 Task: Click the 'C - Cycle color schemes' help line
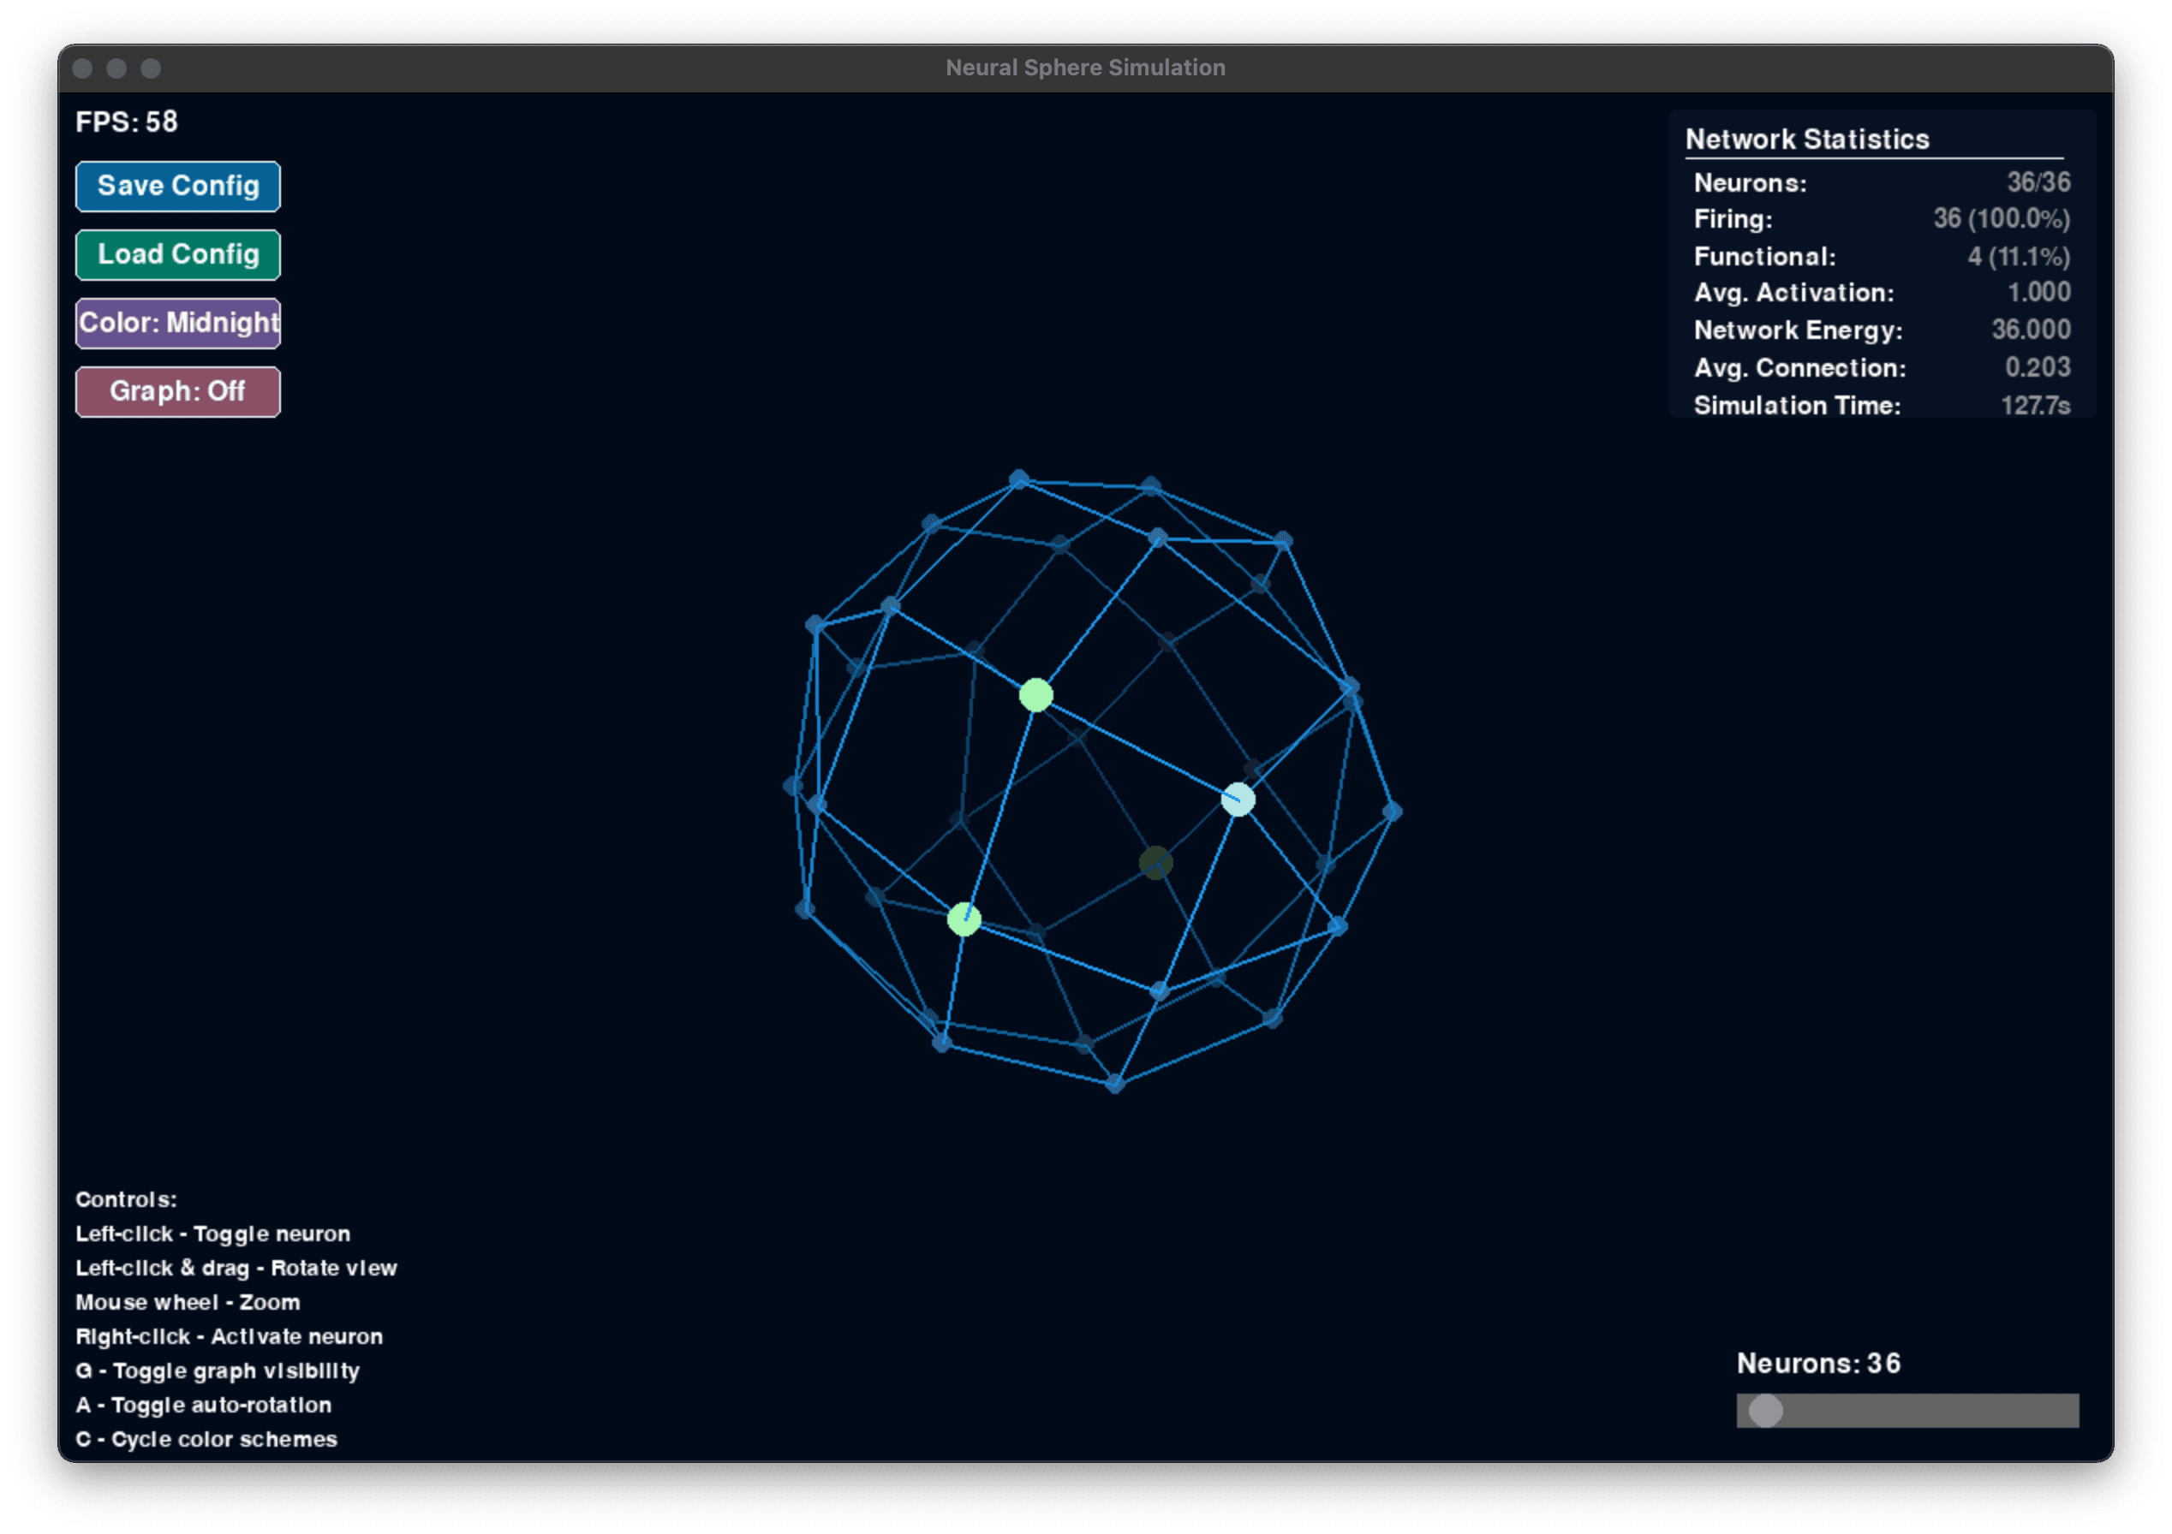206,1438
